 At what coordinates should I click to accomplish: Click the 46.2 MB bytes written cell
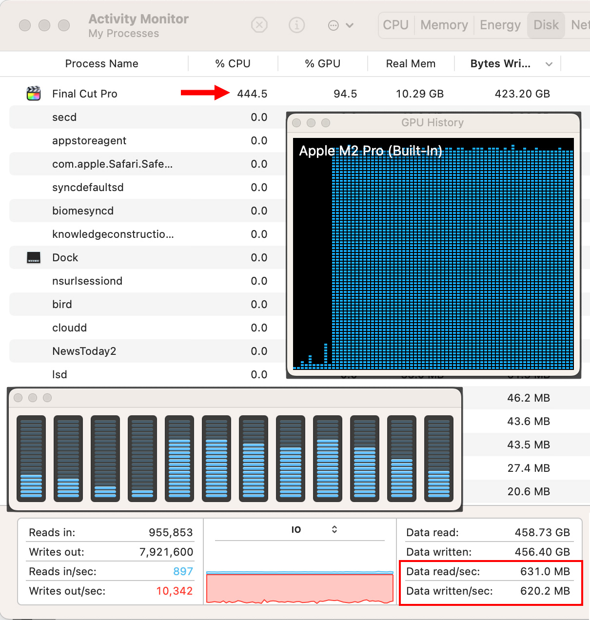point(529,398)
